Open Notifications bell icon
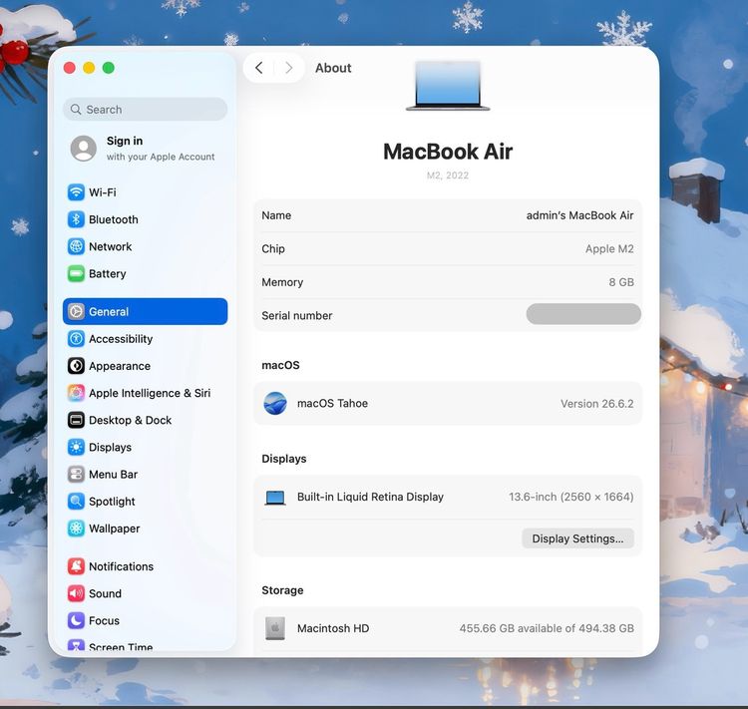The width and height of the screenshot is (748, 709). [x=76, y=566]
